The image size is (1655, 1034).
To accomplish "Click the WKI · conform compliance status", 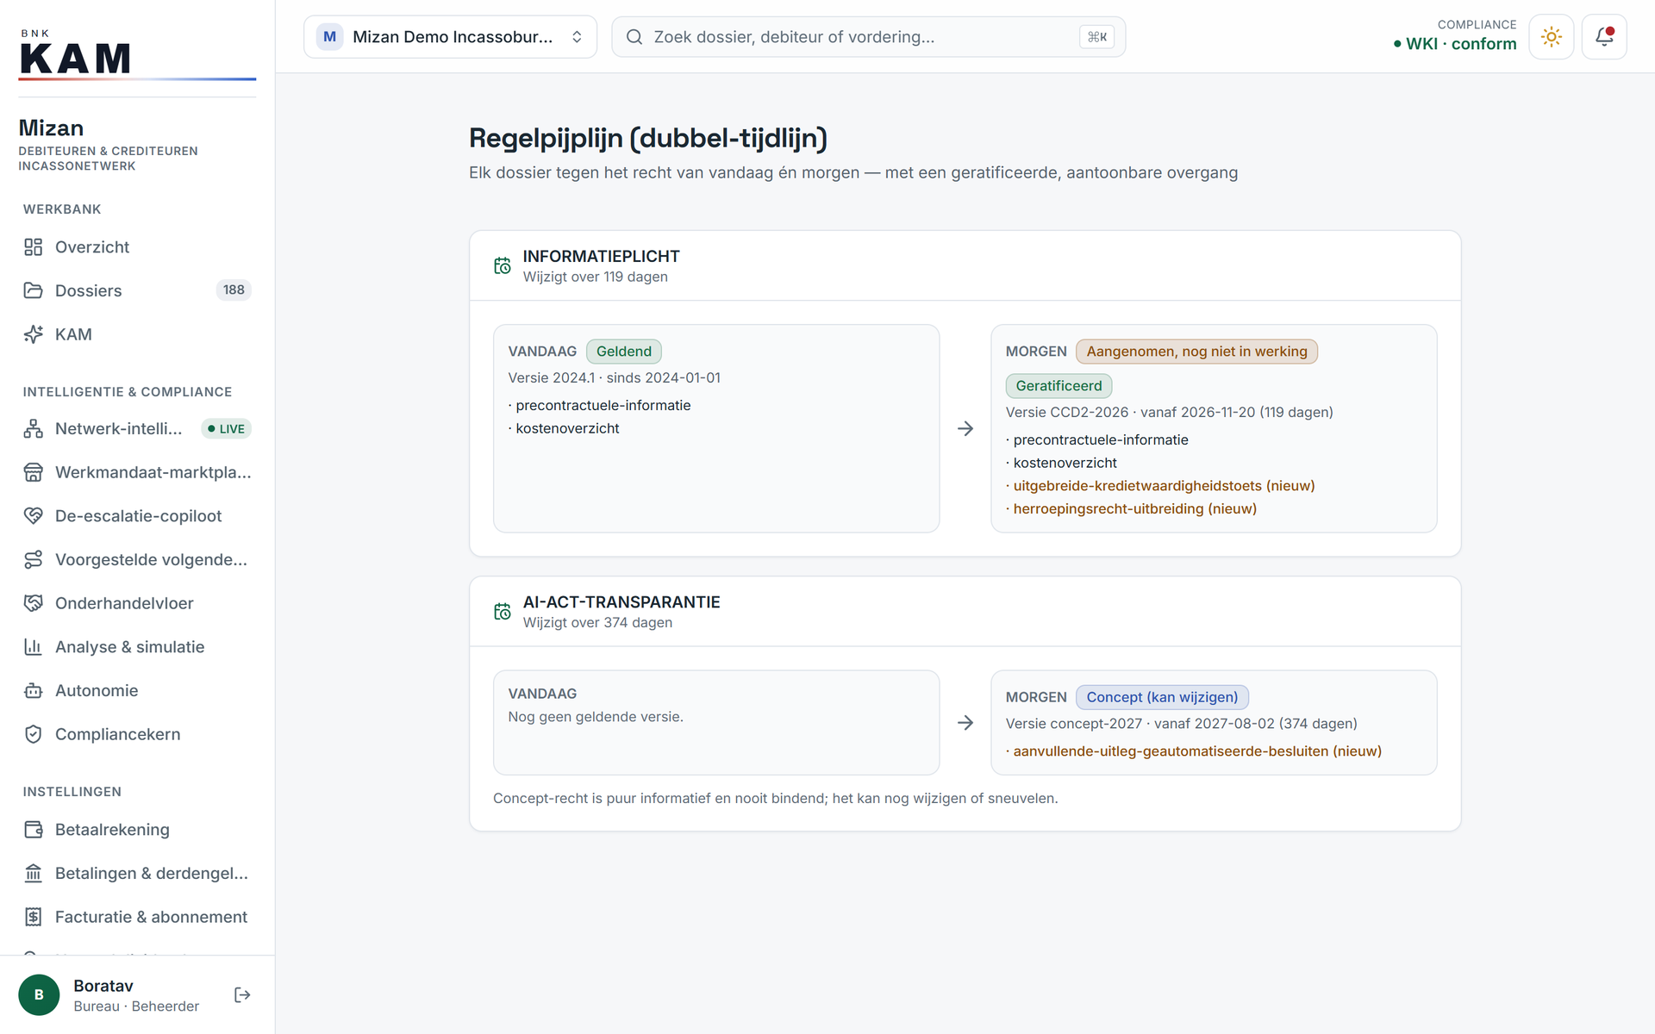I will pyautogui.click(x=1455, y=44).
